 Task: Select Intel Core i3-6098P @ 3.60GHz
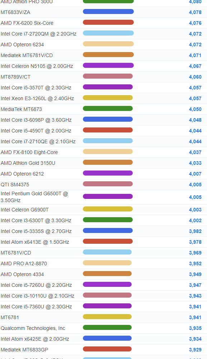(x=36, y=120)
